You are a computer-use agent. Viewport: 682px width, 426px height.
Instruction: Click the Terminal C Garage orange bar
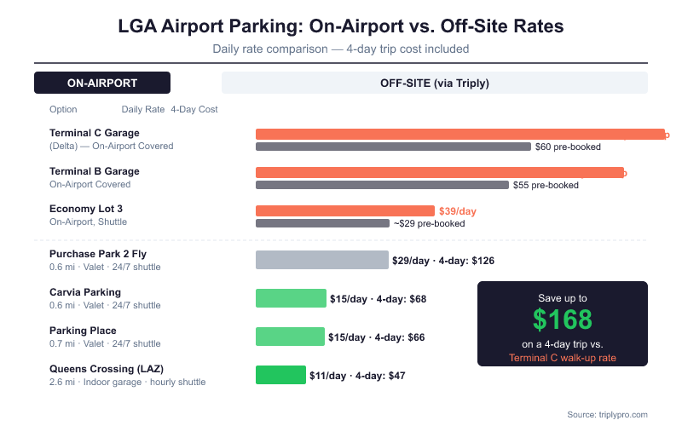(x=459, y=134)
